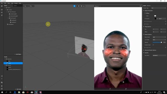Toggle the Double Sided checkbox
This screenshot has width=167, height=94.
pyautogui.click(x=153, y=45)
